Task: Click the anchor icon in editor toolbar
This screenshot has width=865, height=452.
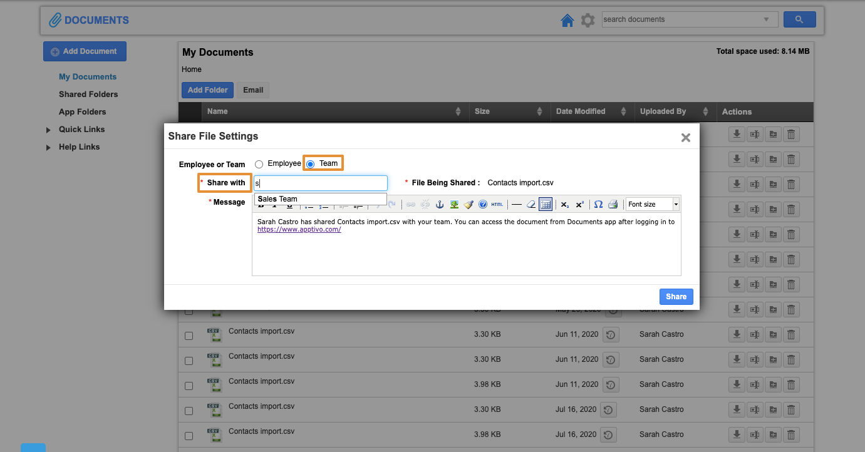Action: coord(440,204)
